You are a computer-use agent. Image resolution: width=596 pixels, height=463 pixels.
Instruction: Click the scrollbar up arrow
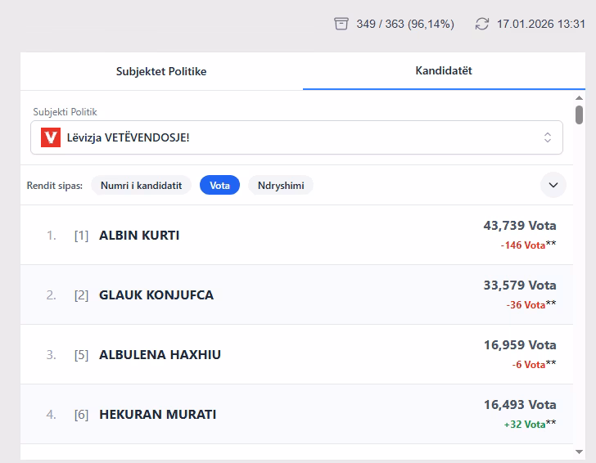[579, 99]
